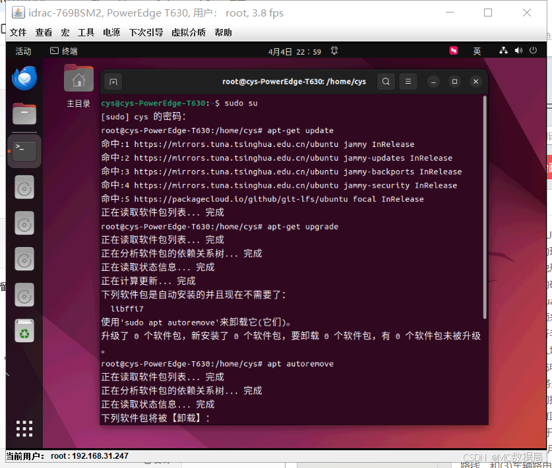The height and width of the screenshot is (468, 552).
Task: Open the 电源 menu
Action: tap(111, 33)
